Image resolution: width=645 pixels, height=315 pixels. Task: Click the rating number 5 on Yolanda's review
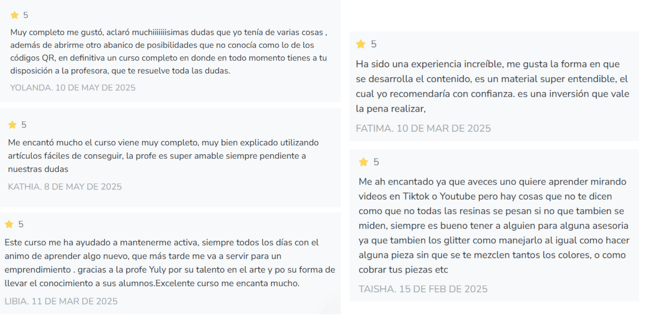(26, 15)
